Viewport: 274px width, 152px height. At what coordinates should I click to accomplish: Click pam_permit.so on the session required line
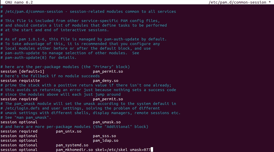(x=108, y=99)
